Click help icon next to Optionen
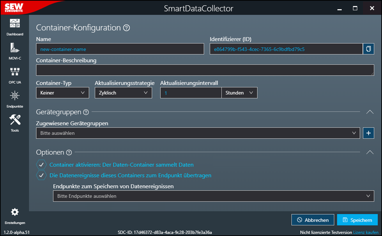Viewport: 382px width, 236px height. (x=69, y=152)
